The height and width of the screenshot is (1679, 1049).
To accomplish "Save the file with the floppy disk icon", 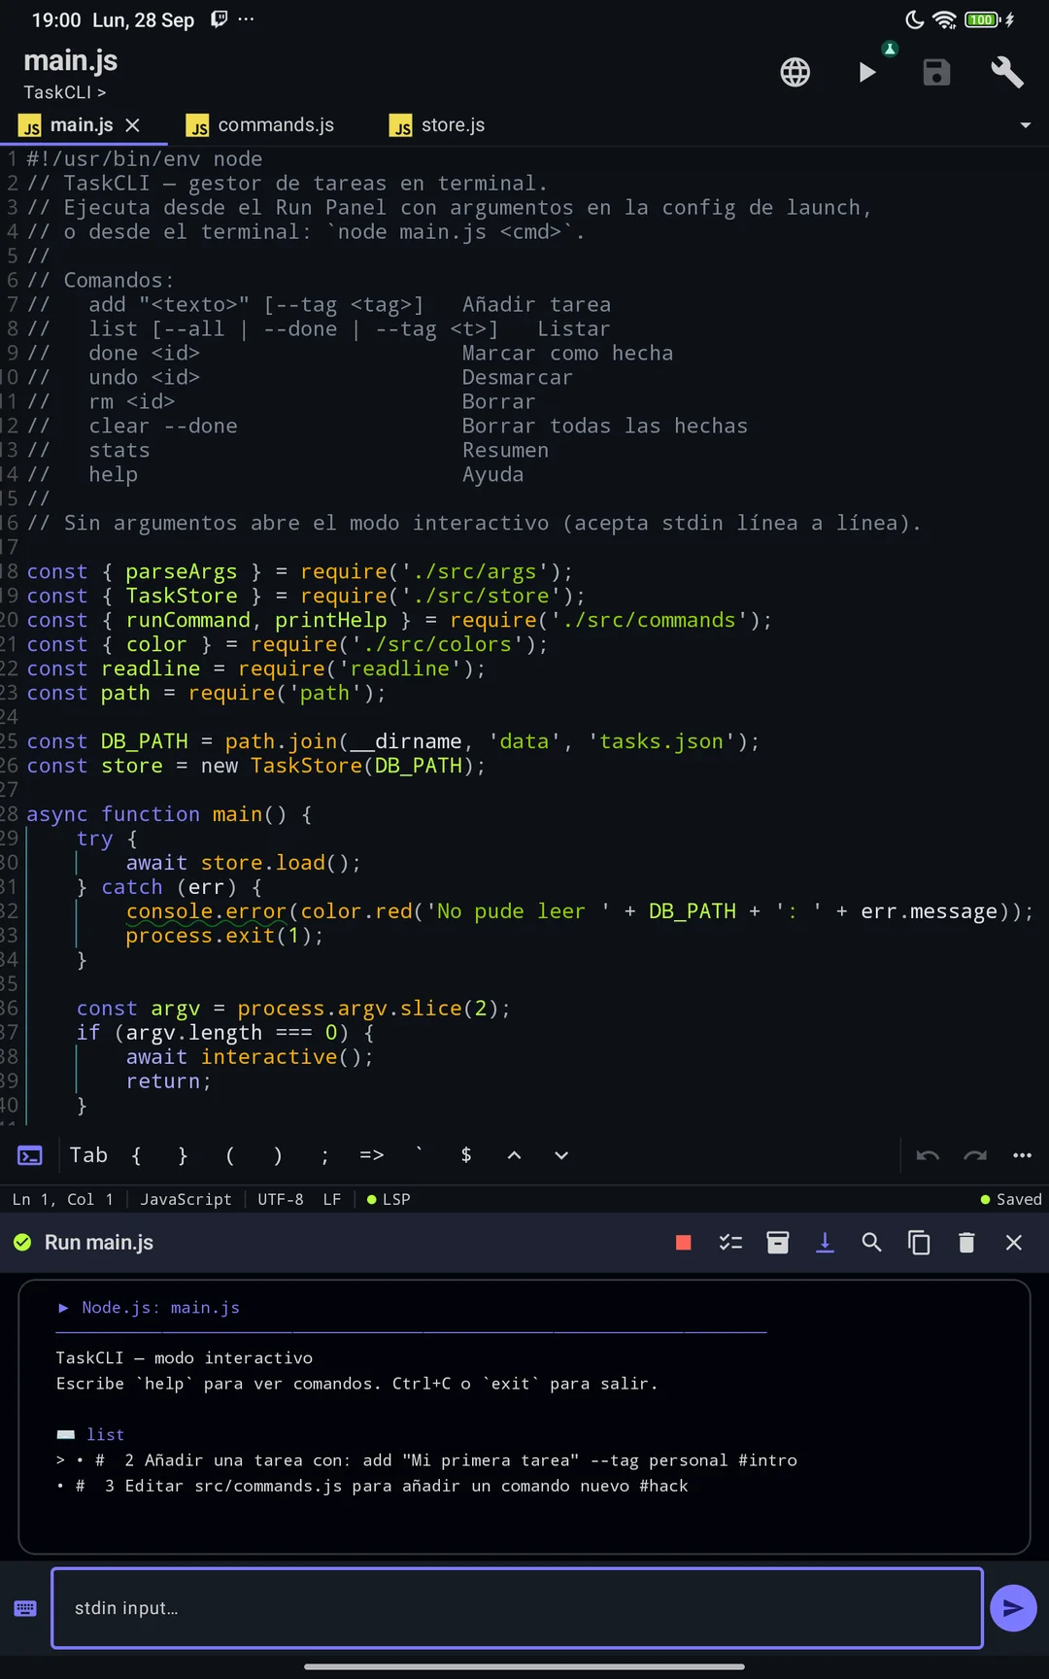I will pos(936,72).
